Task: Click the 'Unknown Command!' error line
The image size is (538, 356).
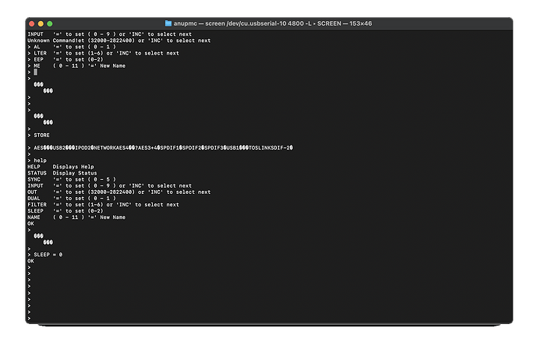Action: (119, 41)
